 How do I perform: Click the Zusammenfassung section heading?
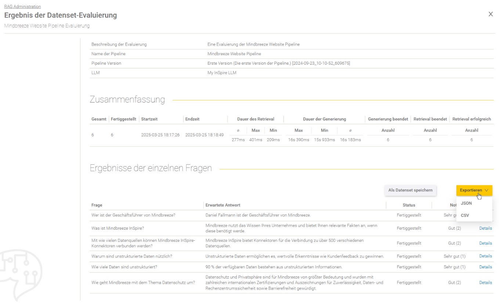(127, 99)
